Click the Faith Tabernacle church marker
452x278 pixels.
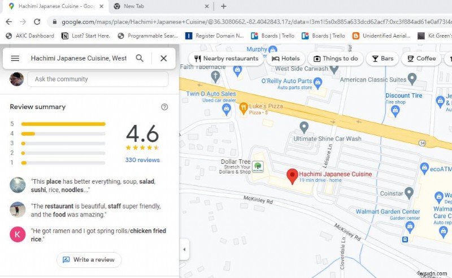[x=215, y=77]
